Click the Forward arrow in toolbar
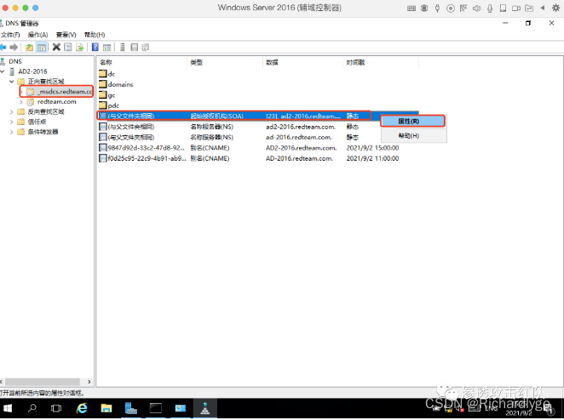 coord(14,47)
